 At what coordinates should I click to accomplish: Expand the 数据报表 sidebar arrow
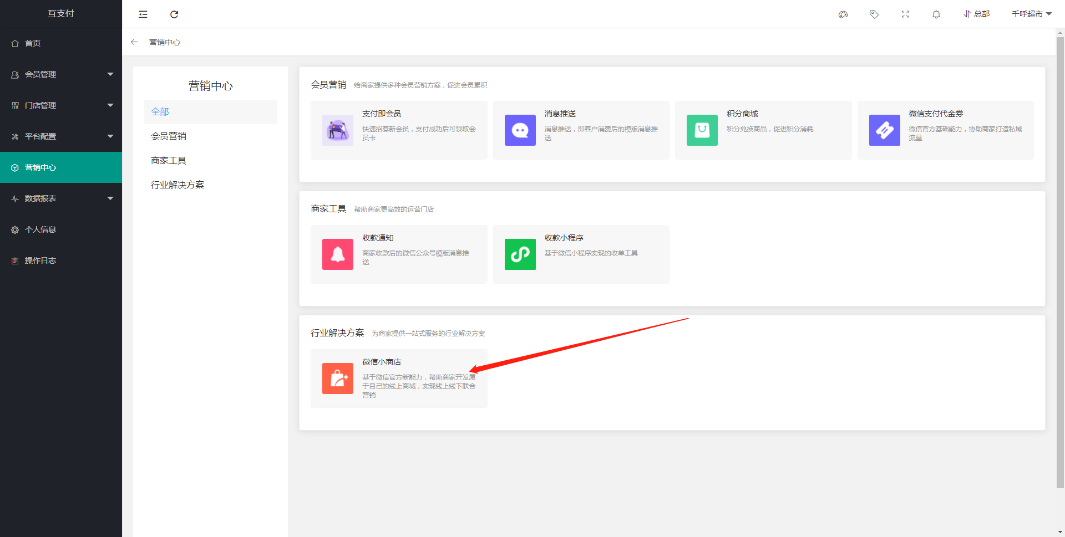click(x=110, y=198)
